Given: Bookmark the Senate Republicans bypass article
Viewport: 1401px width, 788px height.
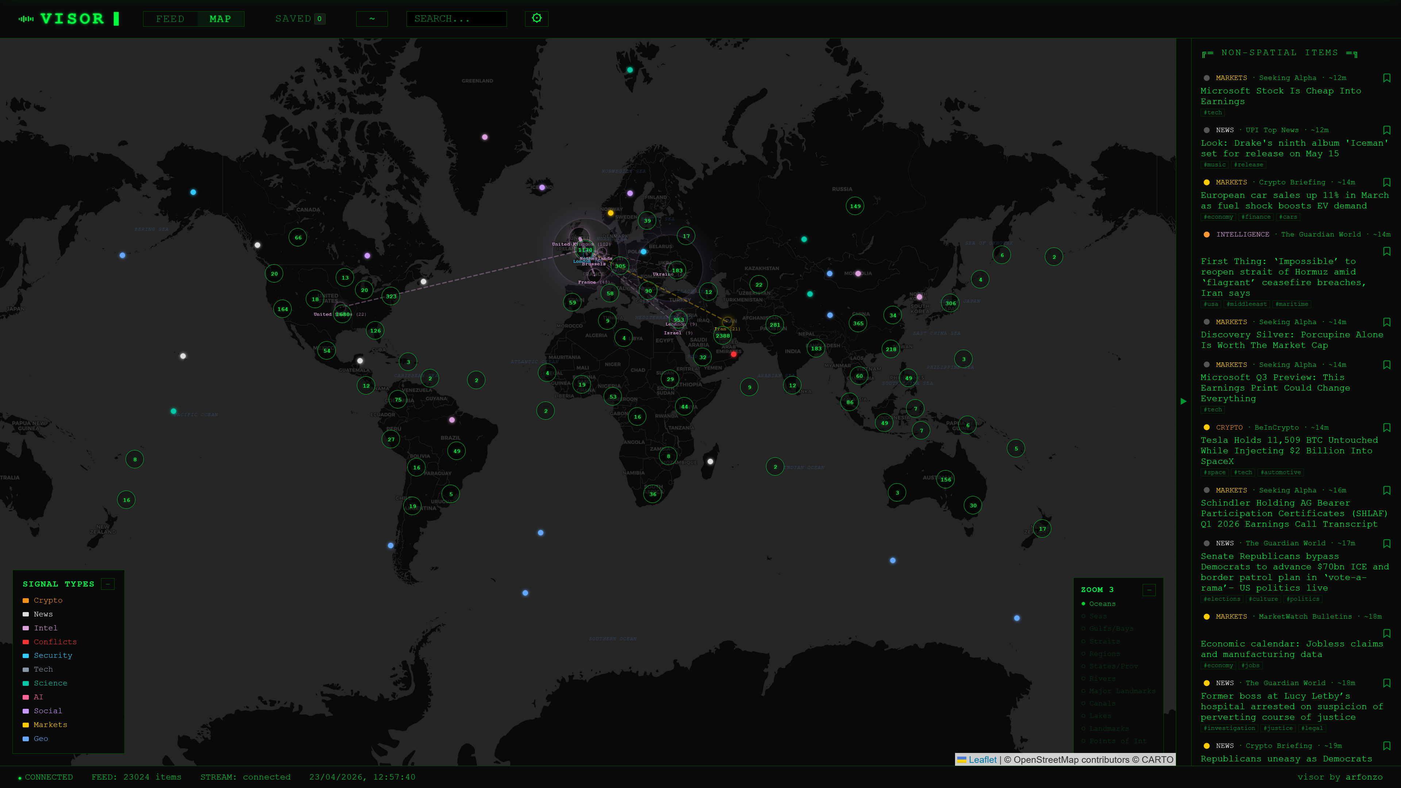Looking at the screenshot, I should [x=1386, y=544].
